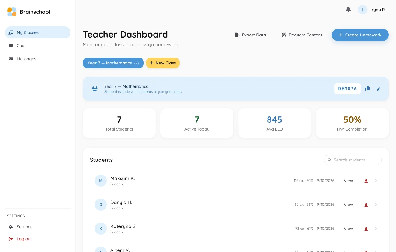Remove student Danylo H. from the class
Screen dimensions: 396x252
[x=367, y=205]
